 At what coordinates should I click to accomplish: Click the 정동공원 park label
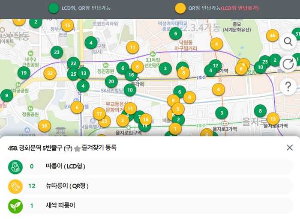coord(30,114)
